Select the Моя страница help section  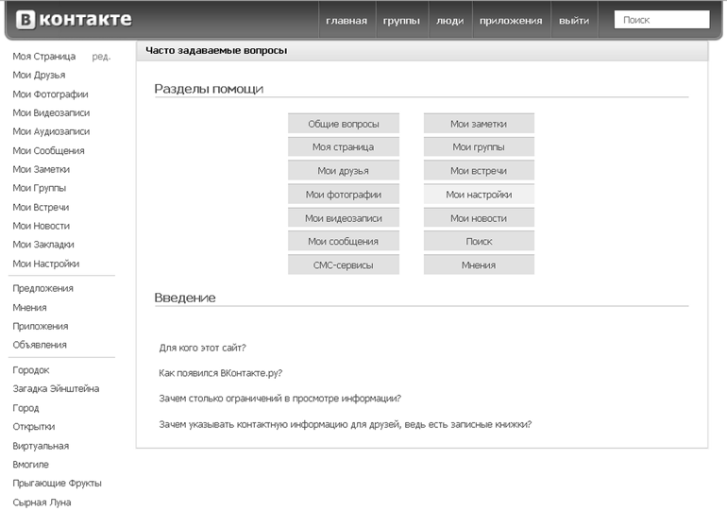click(x=344, y=147)
